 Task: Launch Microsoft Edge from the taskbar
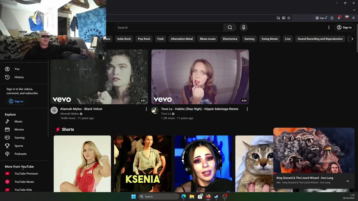183,197
